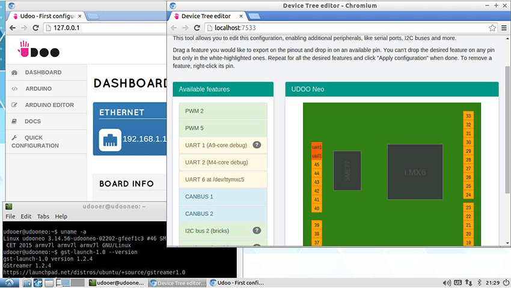Select UART 6 at /dev/ttymxc5 feature
511x288 pixels.
(x=223, y=179)
